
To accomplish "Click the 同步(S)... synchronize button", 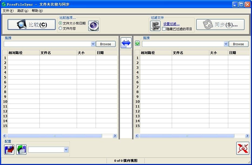I will 220,25.
